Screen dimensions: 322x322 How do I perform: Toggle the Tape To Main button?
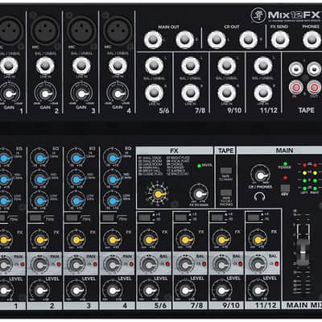click(x=226, y=171)
